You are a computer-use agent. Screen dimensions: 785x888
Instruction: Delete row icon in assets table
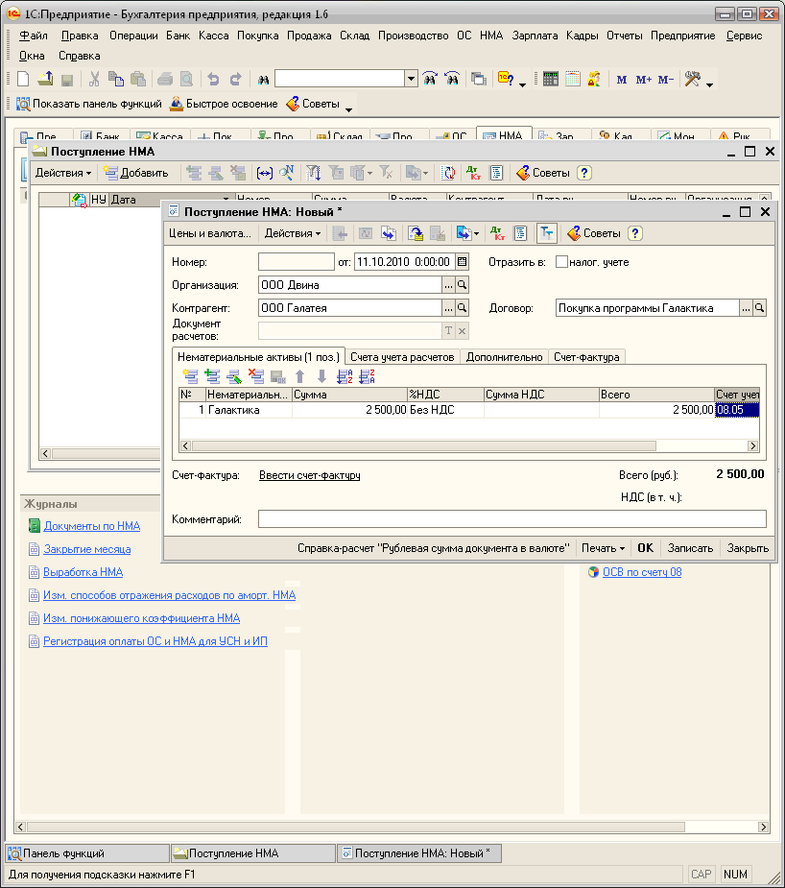pos(256,376)
